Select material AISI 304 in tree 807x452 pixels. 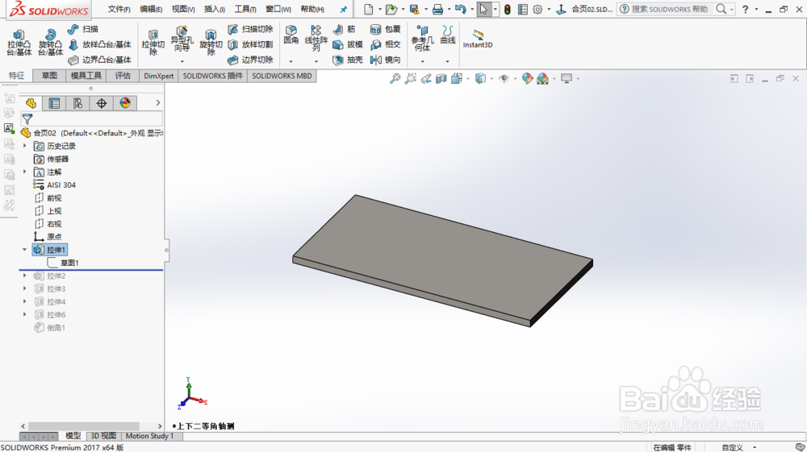55,185
